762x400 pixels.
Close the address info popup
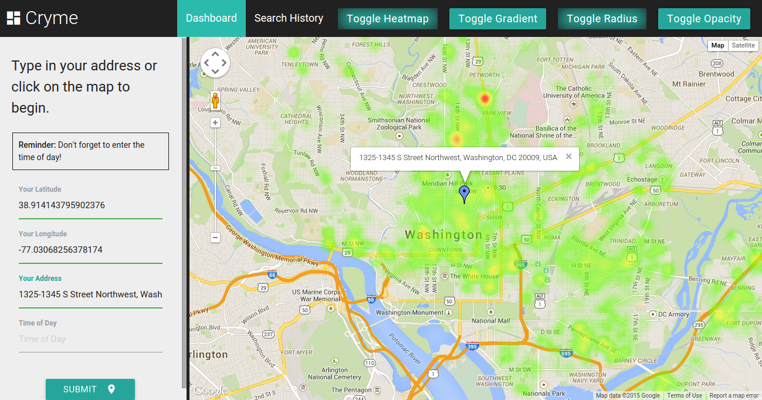point(568,157)
